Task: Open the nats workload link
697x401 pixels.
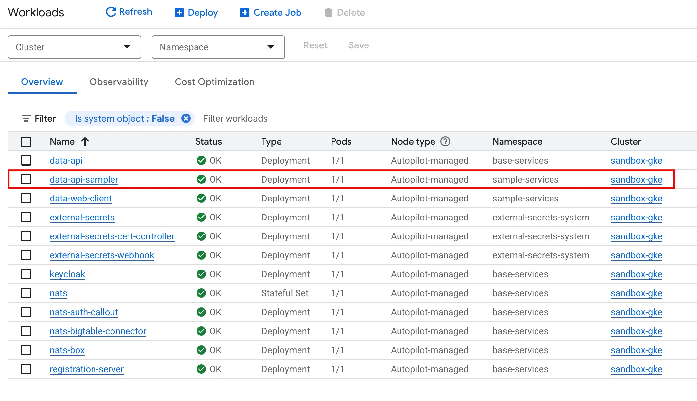Action: click(59, 293)
